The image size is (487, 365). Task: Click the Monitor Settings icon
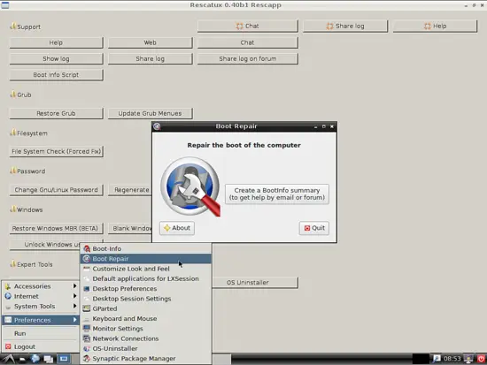click(x=87, y=329)
